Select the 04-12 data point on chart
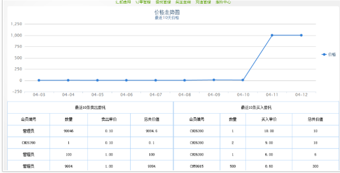The width and height of the screenshot is (340, 173). click(x=301, y=35)
